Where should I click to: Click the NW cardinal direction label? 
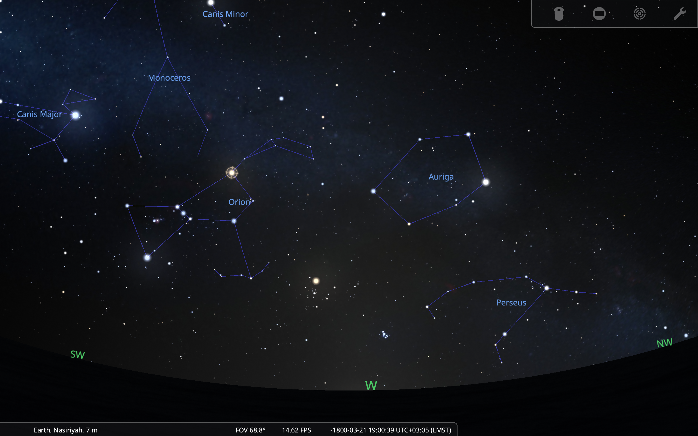coord(664,343)
